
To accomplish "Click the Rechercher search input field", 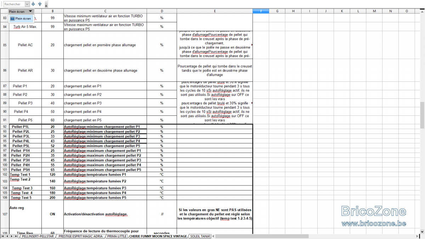I will 14,4.
